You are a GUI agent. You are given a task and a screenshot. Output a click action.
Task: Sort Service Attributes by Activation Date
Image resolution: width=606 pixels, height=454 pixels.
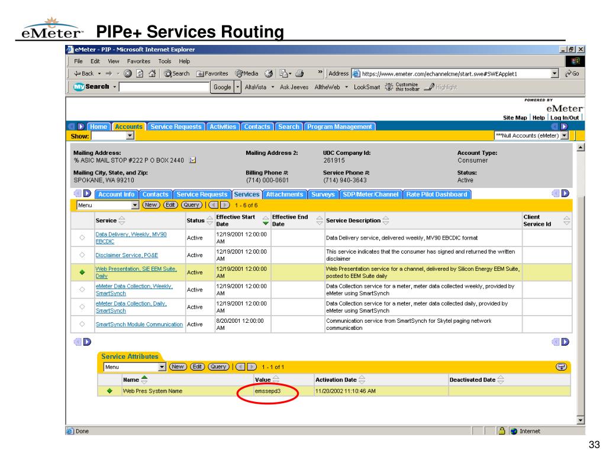click(x=362, y=380)
